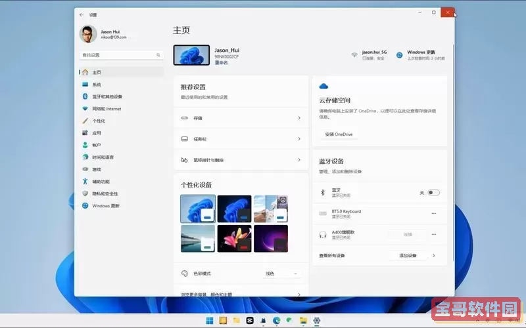
Task: Open Windows 更新 in the sidebar
Action: pos(122,205)
